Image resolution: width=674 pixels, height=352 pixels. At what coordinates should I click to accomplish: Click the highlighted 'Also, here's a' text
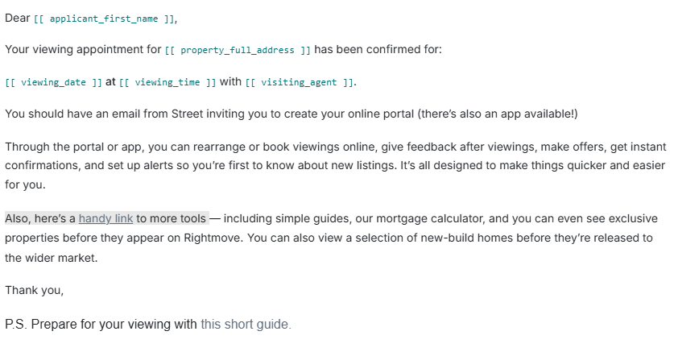(x=40, y=219)
